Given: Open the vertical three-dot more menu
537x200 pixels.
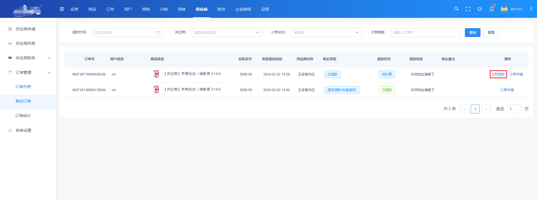Looking at the screenshot, I should pyautogui.click(x=531, y=9).
